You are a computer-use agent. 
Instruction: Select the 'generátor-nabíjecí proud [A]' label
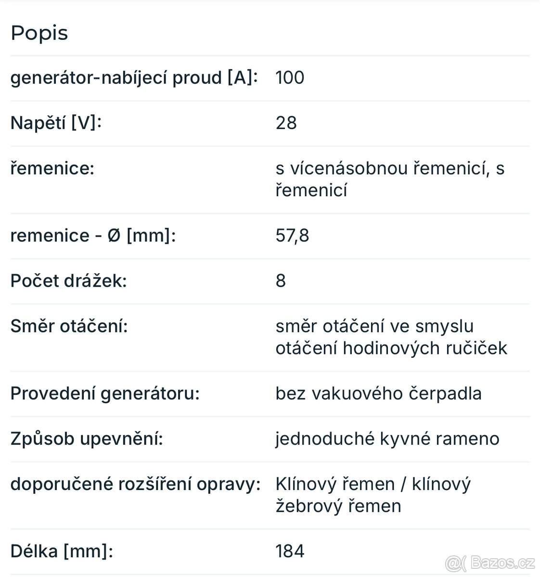tap(134, 77)
